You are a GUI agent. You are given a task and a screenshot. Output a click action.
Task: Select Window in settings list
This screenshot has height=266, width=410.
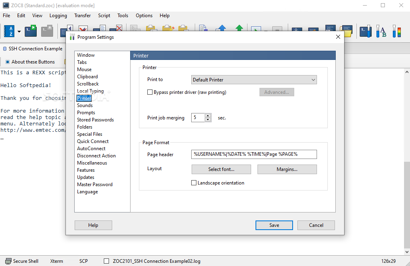[x=86, y=55]
